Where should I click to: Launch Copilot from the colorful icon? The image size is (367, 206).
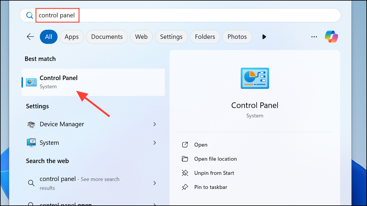[x=331, y=37]
